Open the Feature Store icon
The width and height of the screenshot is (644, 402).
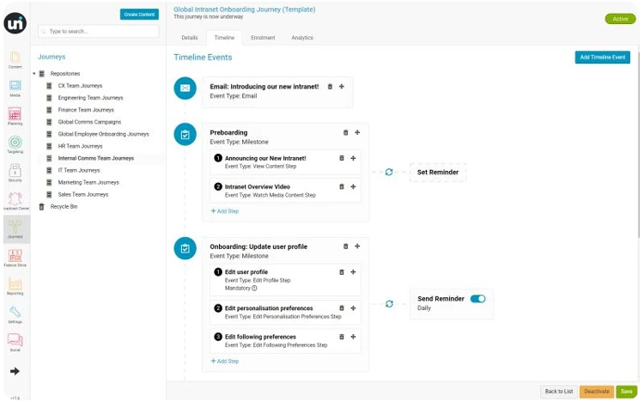tap(15, 257)
